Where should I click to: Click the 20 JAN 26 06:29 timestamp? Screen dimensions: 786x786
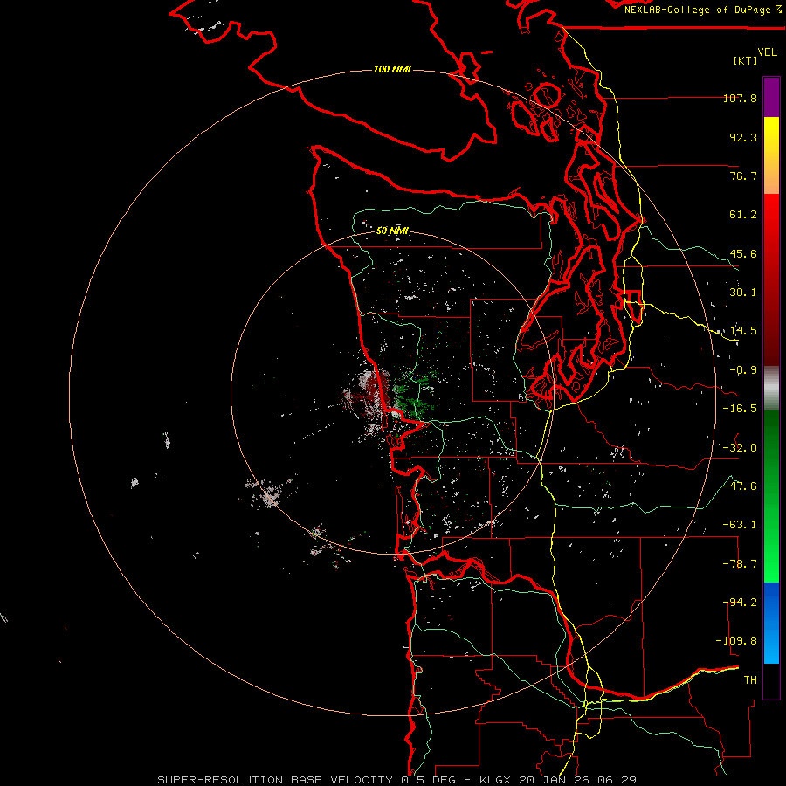578,780
